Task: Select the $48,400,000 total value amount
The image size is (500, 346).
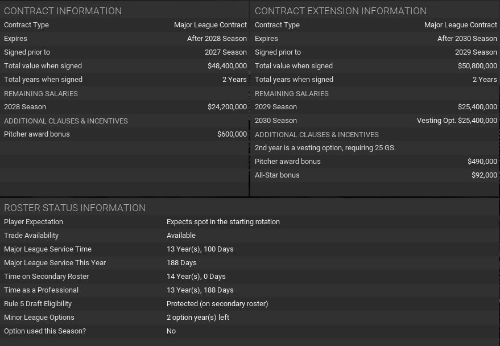Action: pyautogui.click(x=227, y=66)
